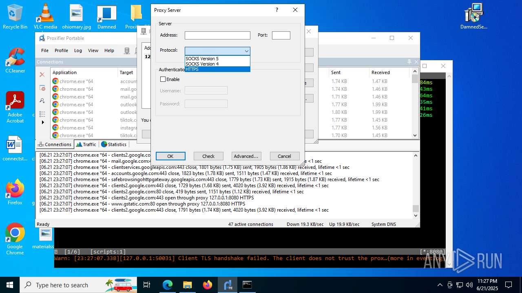
Task: Click the Check button
Action: pos(208,156)
